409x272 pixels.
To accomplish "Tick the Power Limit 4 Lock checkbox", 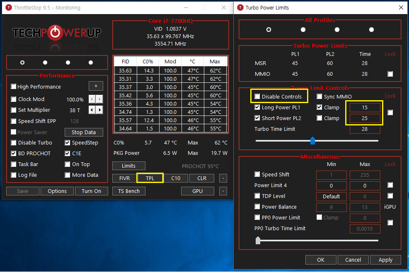I will click(390, 185).
